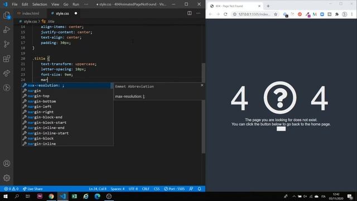Open Excel from the taskbar
This screenshot has height=201, width=357.
[x=74, y=196]
